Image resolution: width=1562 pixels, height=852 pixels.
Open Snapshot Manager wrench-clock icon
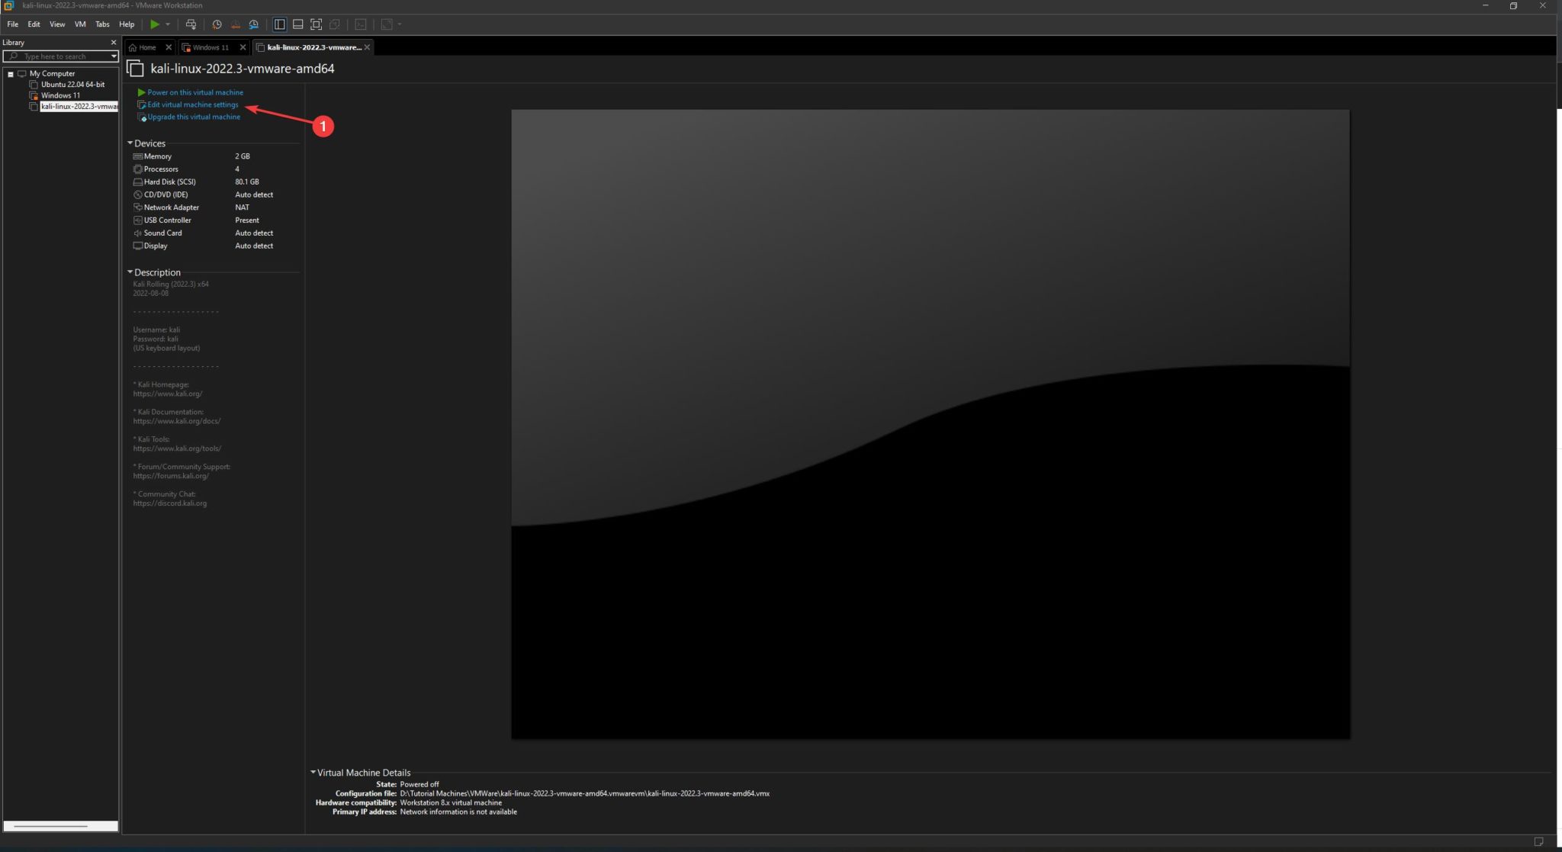coord(253,24)
